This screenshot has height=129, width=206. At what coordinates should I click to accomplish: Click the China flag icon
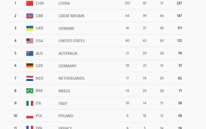(x=30, y=3)
